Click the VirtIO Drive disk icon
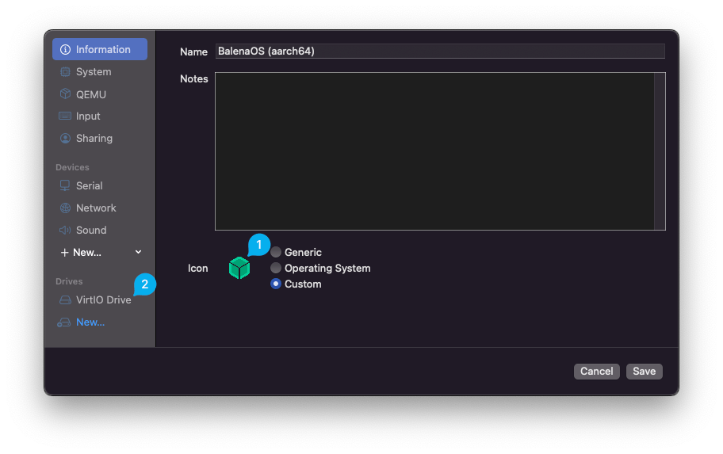The width and height of the screenshot is (723, 454). pyautogui.click(x=65, y=300)
